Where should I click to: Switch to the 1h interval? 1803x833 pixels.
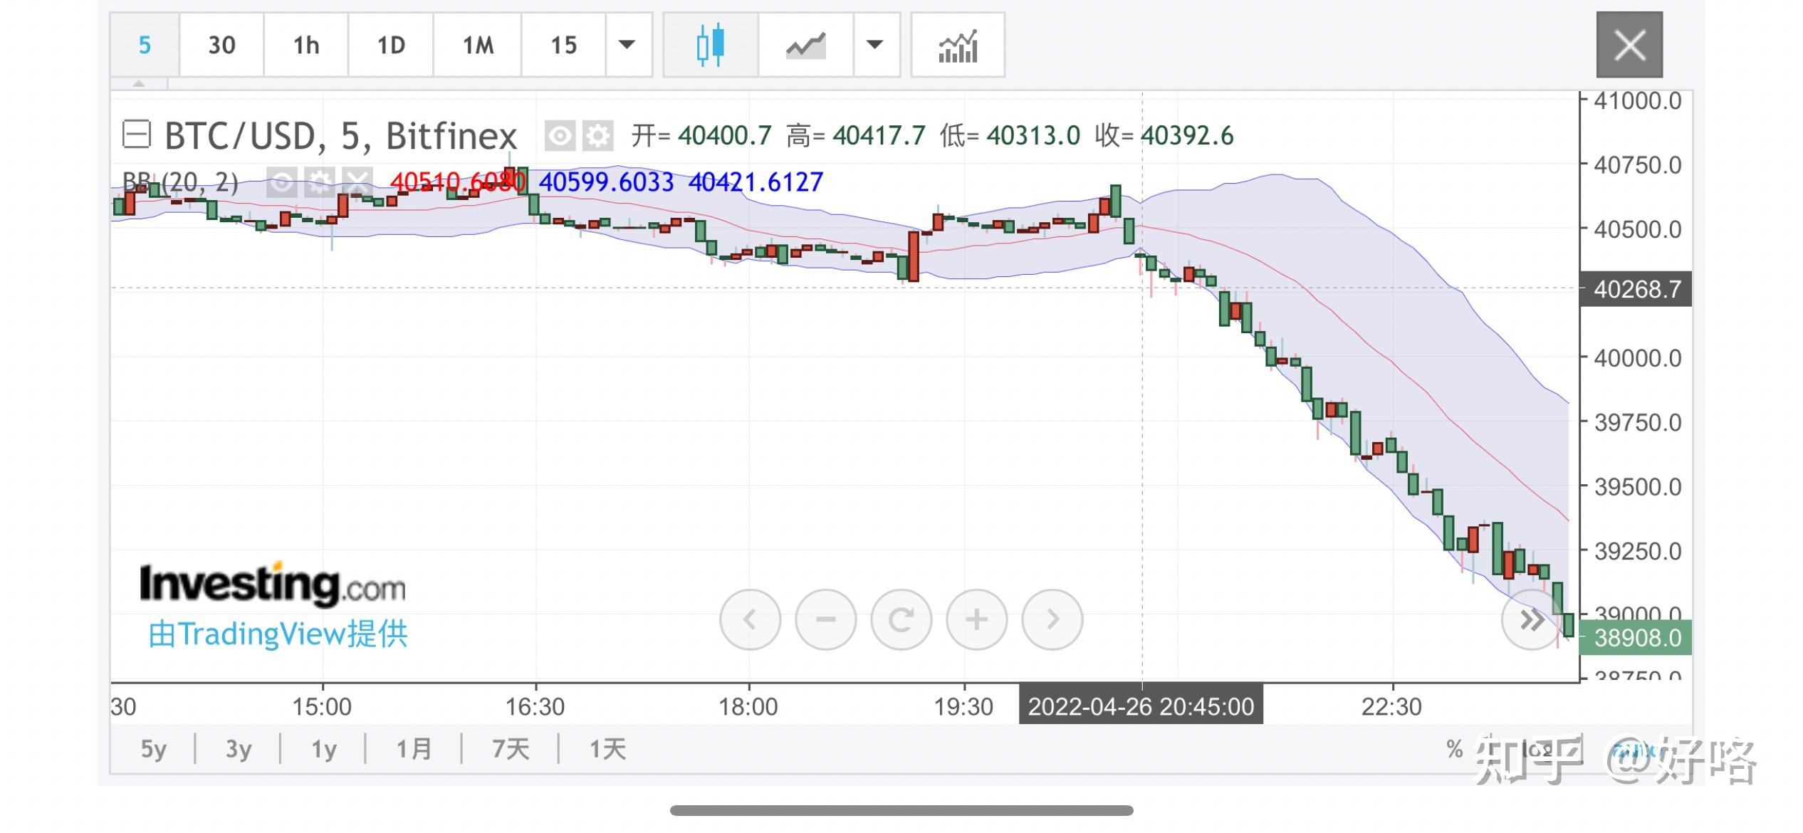306,45
